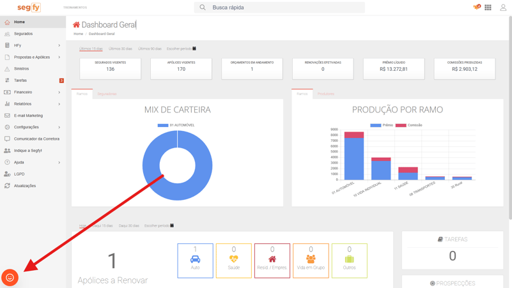
Task: Switch to the Seguradoras tab
Action: 107,94
